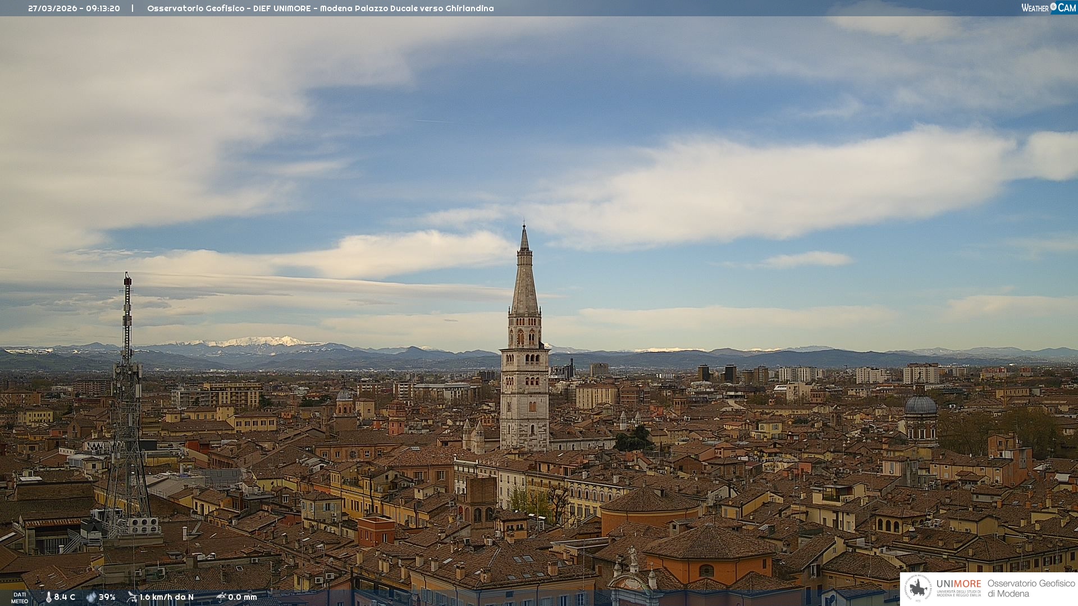Select the DATI METEO label

(20, 598)
